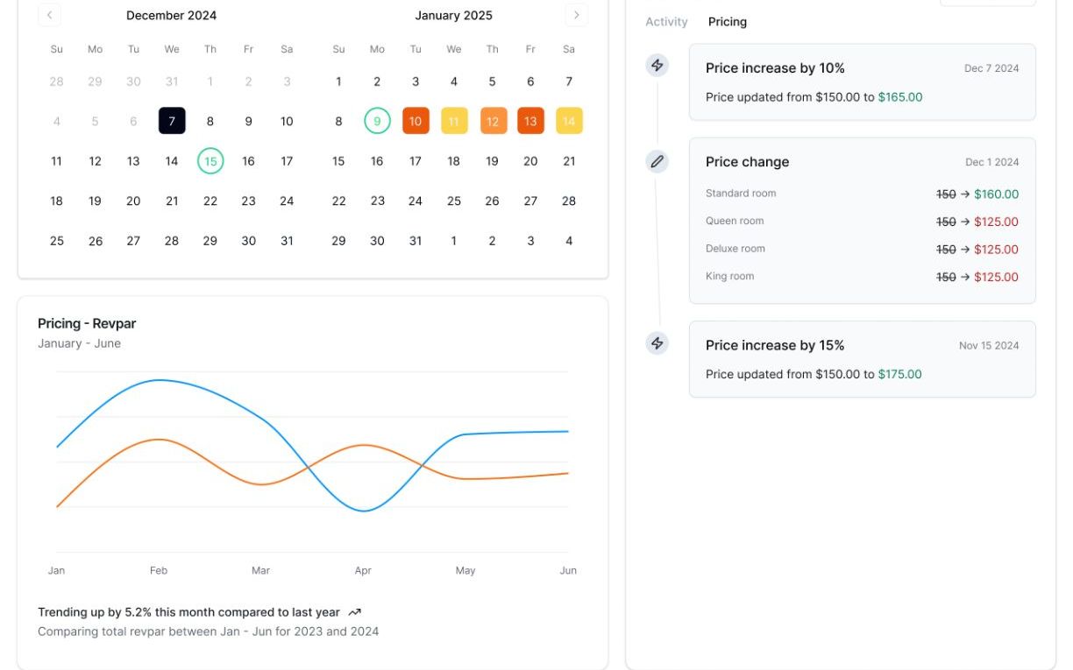
Task: Select circled January 9 date
Action: (377, 121)
